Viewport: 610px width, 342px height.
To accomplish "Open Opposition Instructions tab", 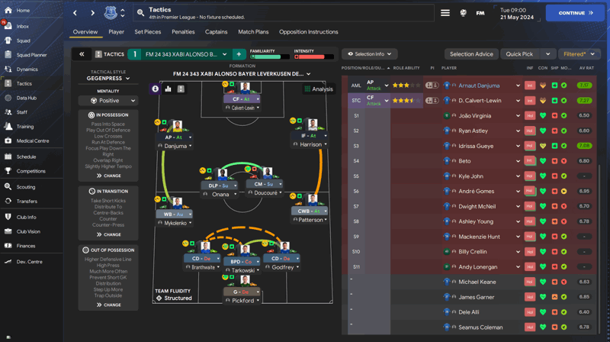I will point(309,32).
